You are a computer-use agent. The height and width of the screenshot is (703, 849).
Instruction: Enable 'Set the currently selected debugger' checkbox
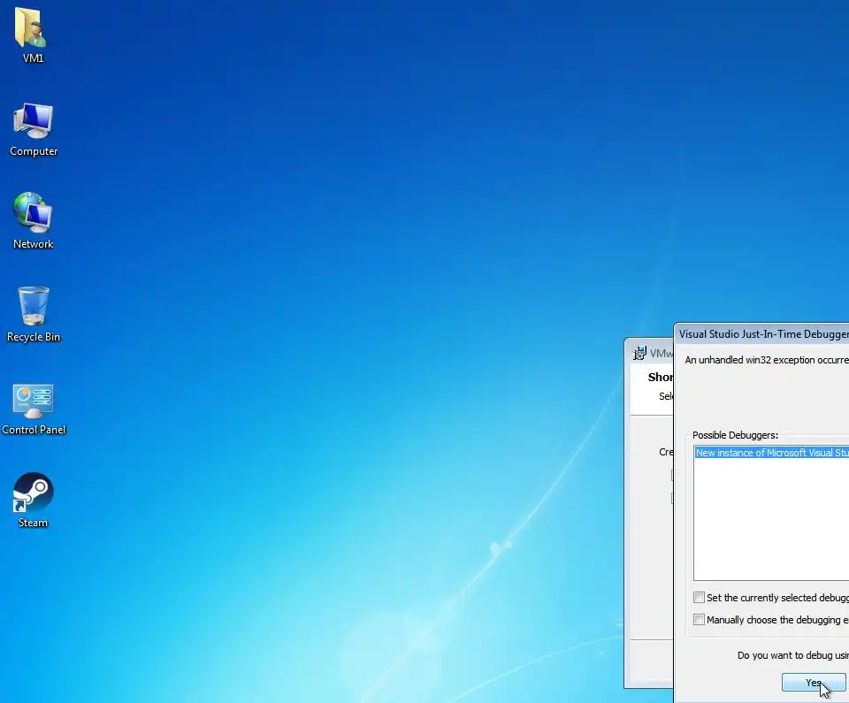(699, 598)
